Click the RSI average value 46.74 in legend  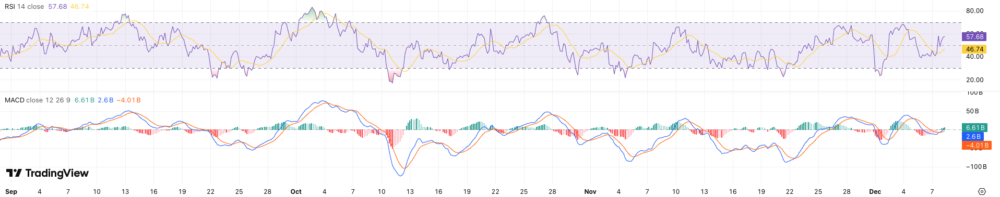pos(80,7)
